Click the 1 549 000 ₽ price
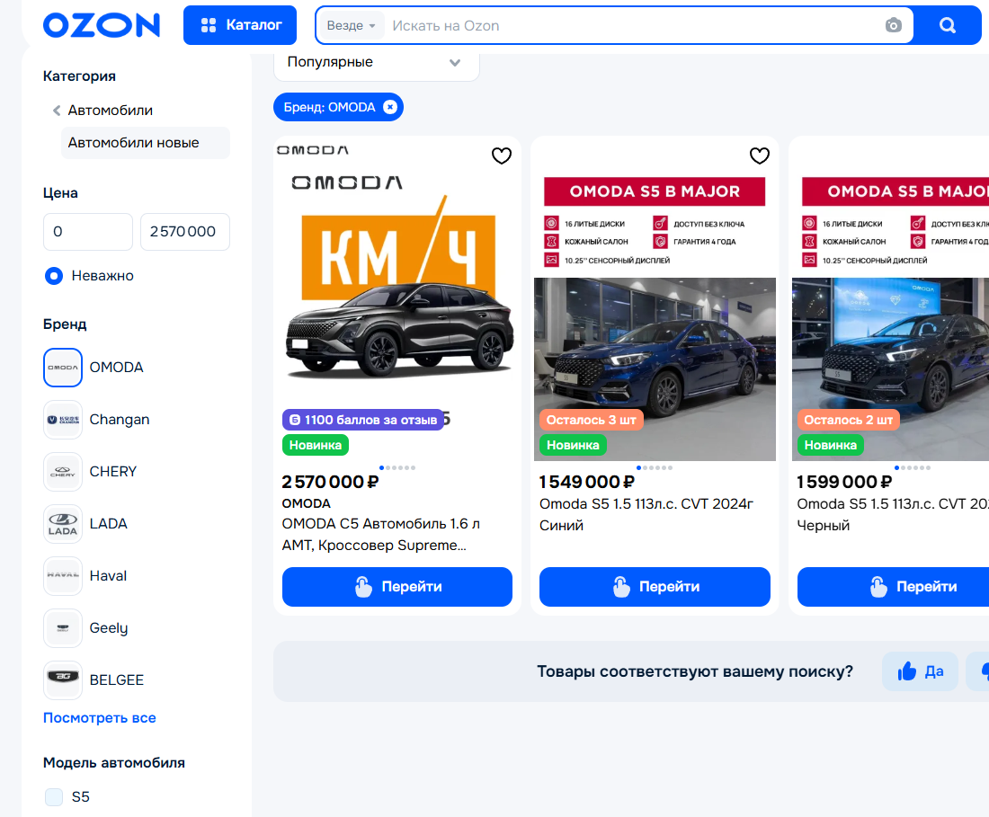The image size is (989, 817). tap(586, 482)
